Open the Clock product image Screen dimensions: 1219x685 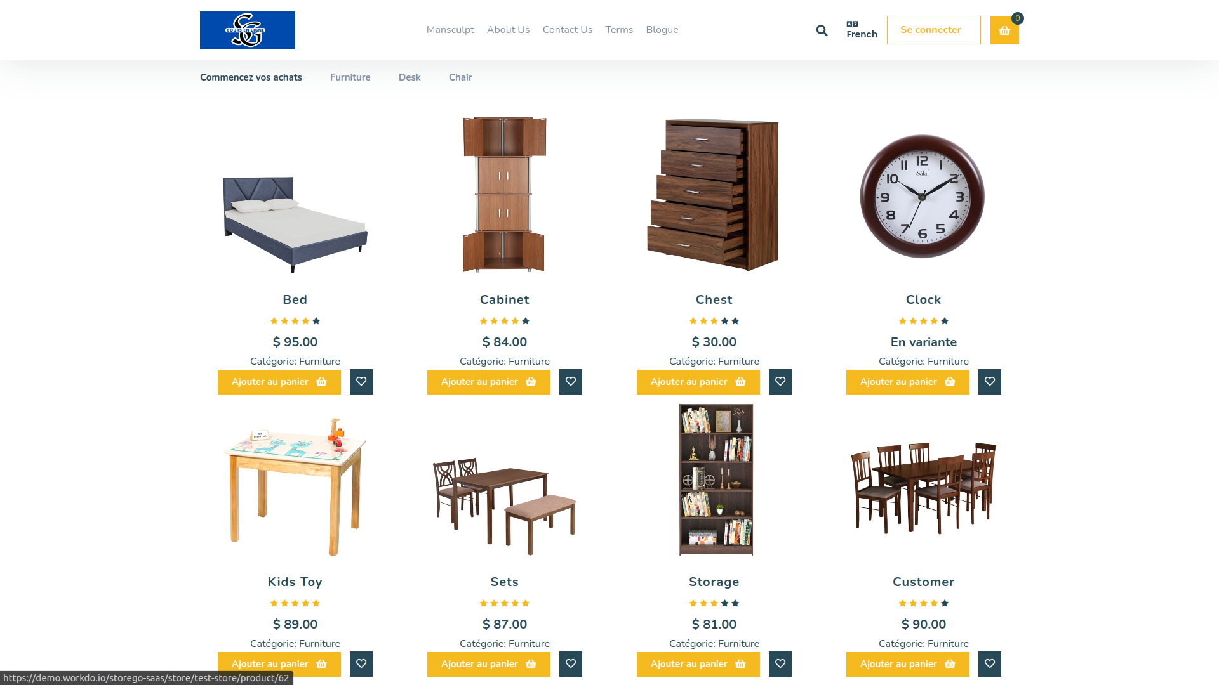pos(923,196)
